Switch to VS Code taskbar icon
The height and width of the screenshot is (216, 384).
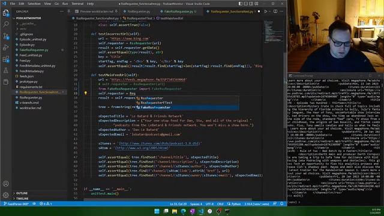pyautogui.click(x=201, y=211)
